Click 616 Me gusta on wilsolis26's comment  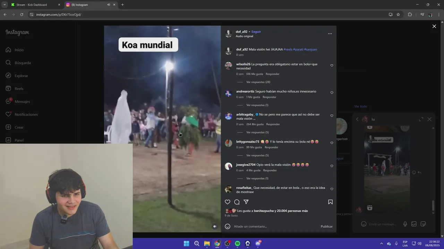[x=255, y=74]
